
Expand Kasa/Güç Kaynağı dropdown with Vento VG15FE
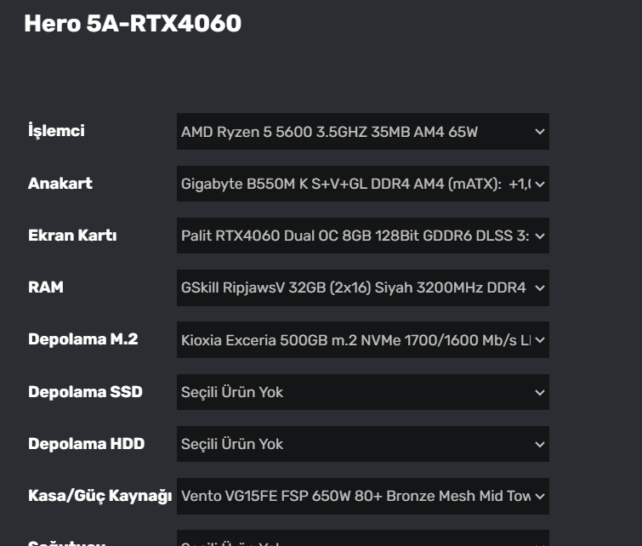pos(363,496)
